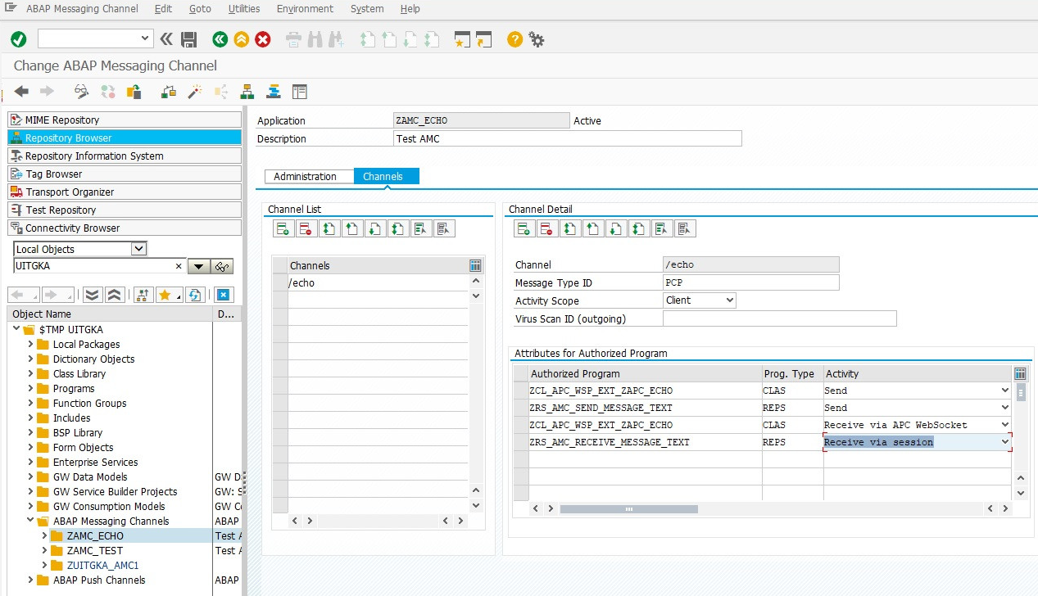The image size is (1038, 596).
Task: Open the Goto menu
Action: pyautogui.click(x=200, y=9)
